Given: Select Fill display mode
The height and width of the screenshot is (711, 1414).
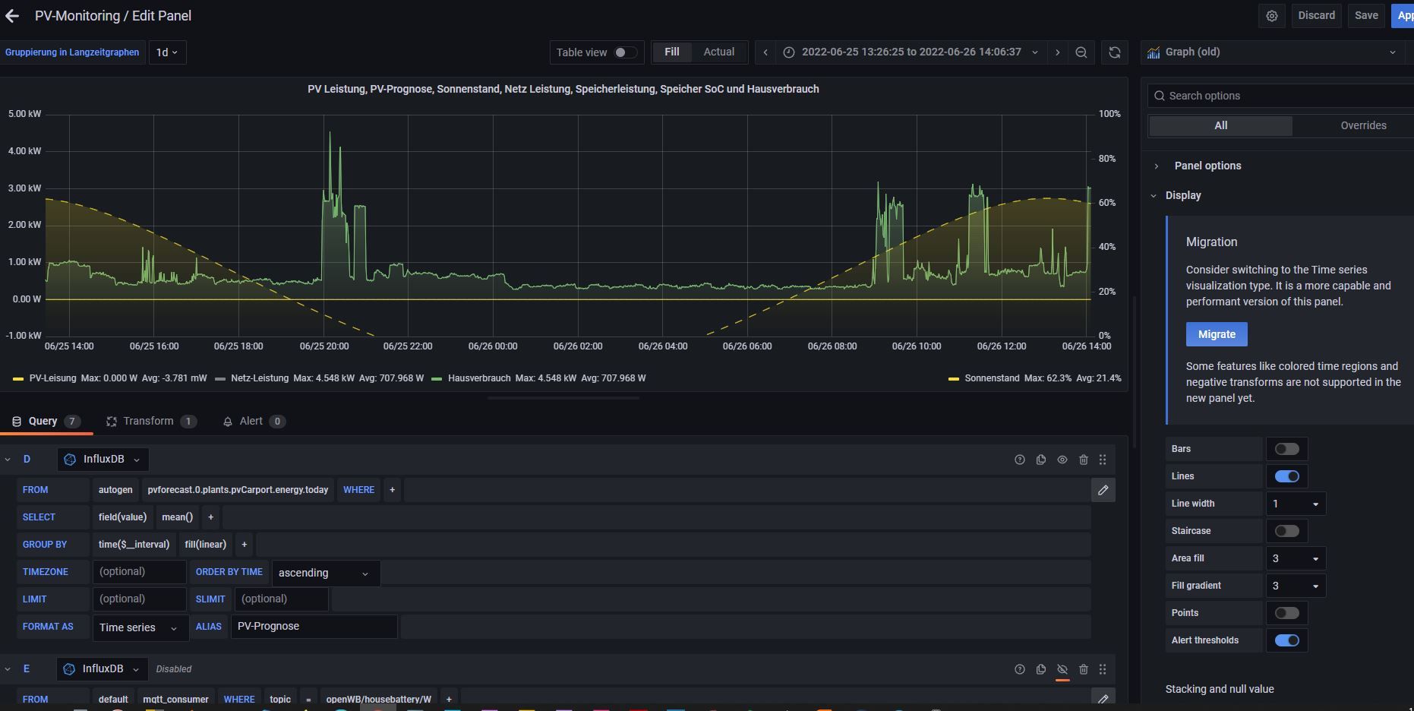Looking at the screenshot, I should pyautogui.click(x=672, y=52).
